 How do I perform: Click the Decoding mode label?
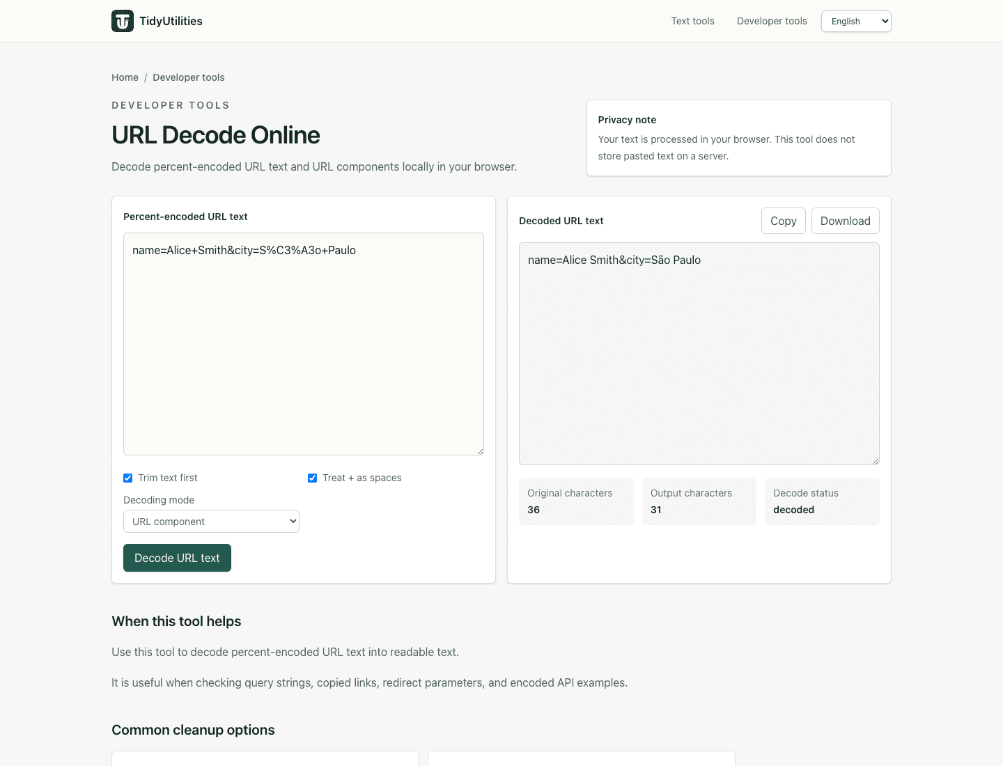click(x=159, y=500)
